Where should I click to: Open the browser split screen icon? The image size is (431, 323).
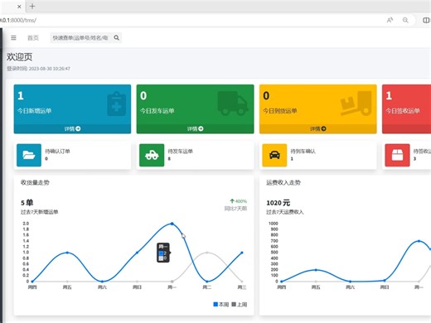tap(426, 20)
